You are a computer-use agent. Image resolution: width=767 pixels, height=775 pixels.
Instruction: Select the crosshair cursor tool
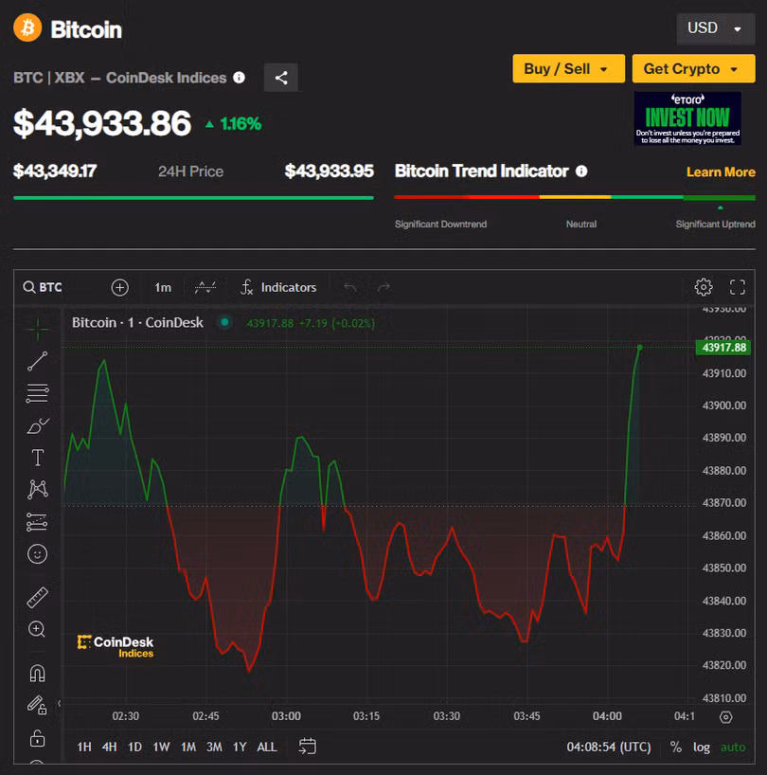coord(38,329)
